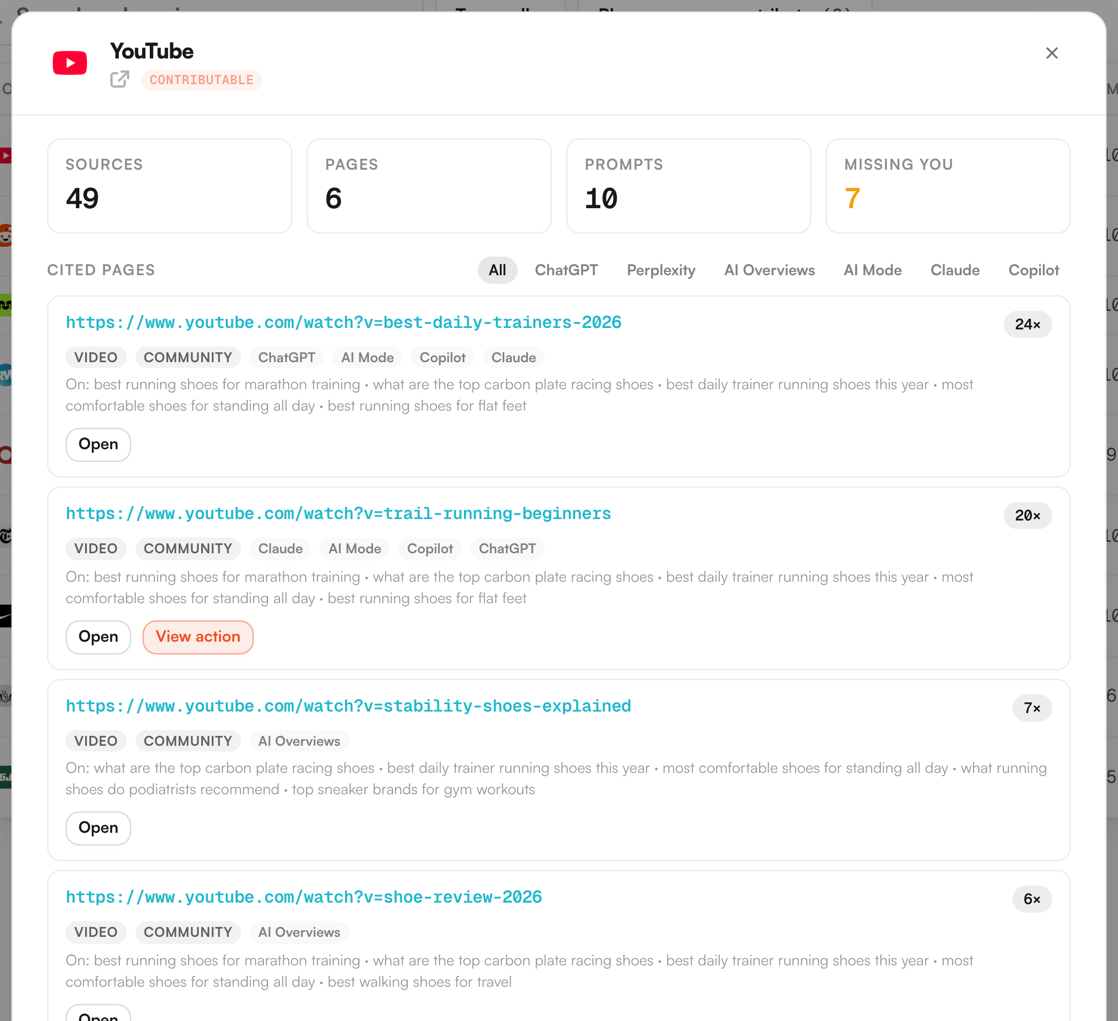Screen dimensions: 1118x1021
Task: Click prompt list text under stability-shoes-explained
Action: [556, 779]
